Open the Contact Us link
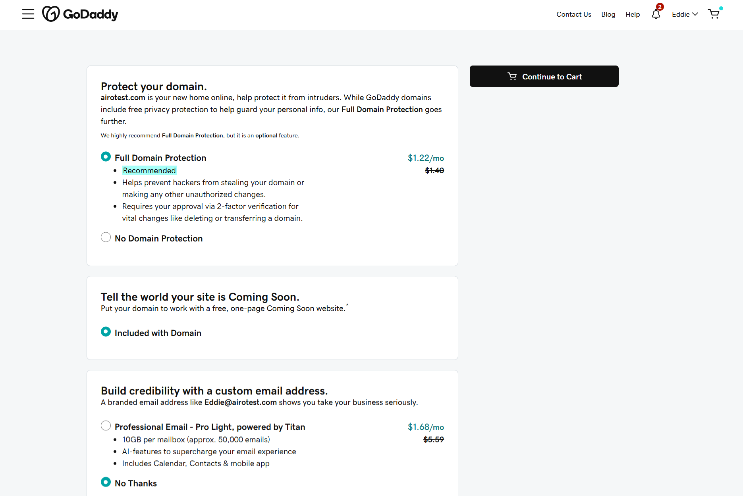The image size is (743, 496). point(573,14)
